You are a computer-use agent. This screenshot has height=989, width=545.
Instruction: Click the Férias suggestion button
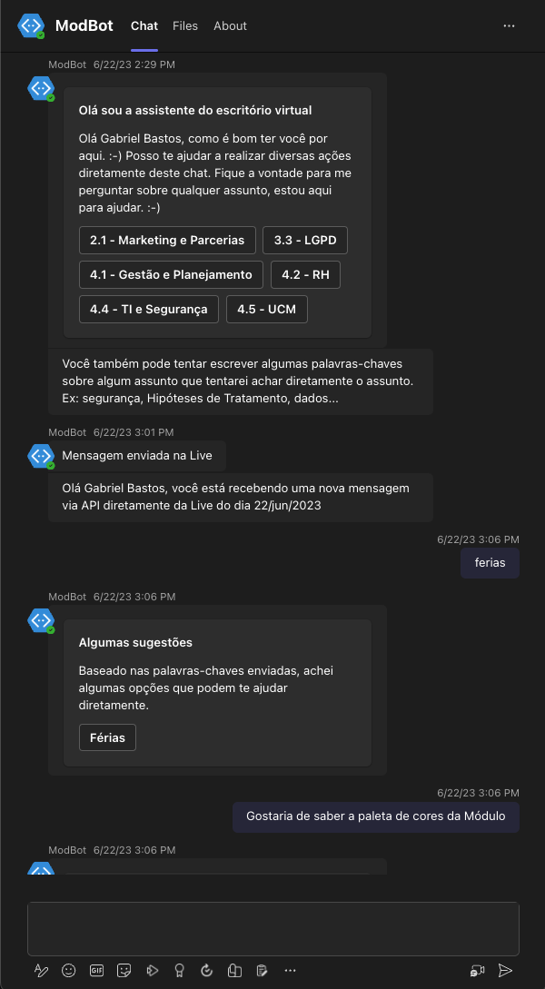click(108, 737)
